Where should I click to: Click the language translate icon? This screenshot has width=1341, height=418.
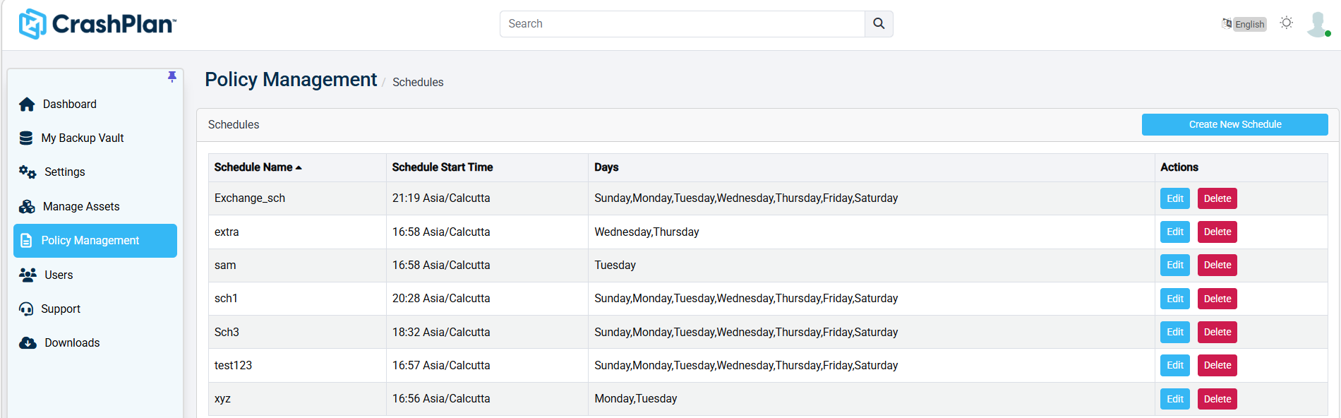[1227, 23]
